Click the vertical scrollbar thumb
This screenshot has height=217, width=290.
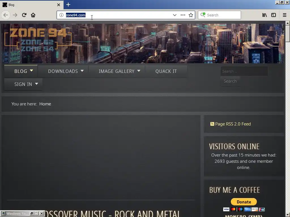coord(287,34)
